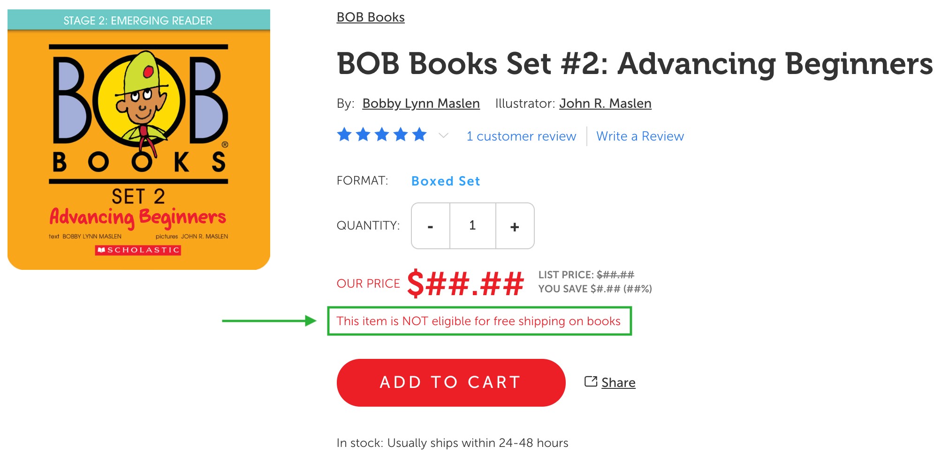Expand the rating breakdown chevron
This screenshot has width=941, height=461.
click(x=443, y=135)
